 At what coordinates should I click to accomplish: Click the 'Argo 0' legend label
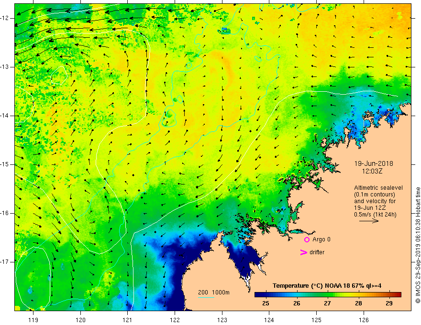coord(321,239)
